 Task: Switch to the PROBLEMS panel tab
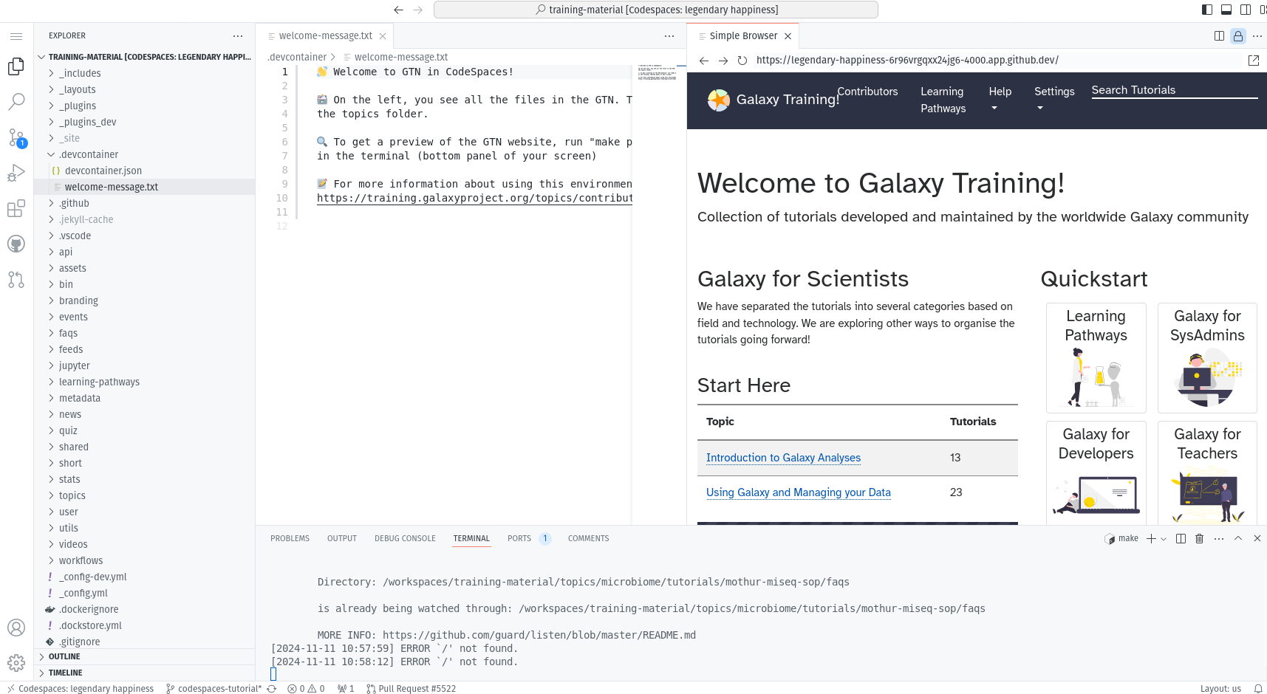290,538
